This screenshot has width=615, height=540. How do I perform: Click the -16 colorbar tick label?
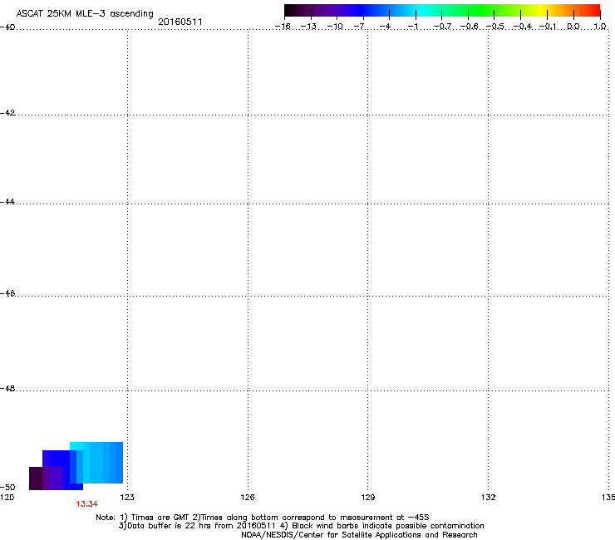(283, 27)
